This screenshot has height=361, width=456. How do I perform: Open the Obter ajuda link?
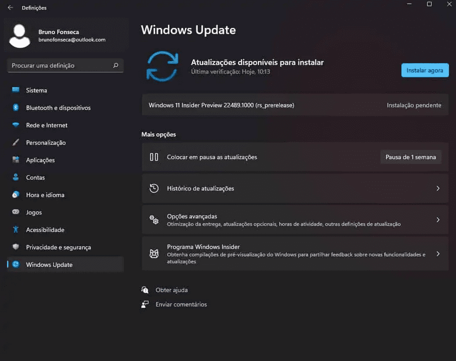point(172,290)
